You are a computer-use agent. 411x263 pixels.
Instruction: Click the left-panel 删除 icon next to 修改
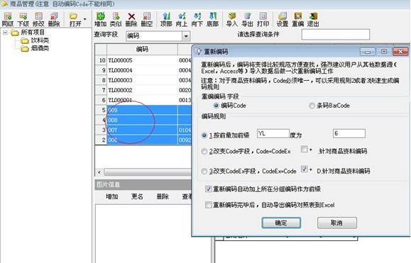54,19
